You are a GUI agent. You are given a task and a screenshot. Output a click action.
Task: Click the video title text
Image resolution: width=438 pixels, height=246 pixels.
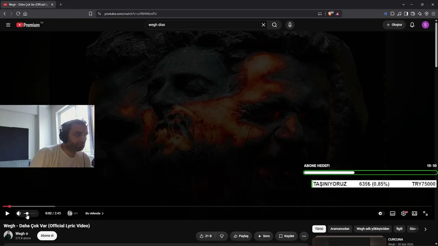tap(47, 226)
